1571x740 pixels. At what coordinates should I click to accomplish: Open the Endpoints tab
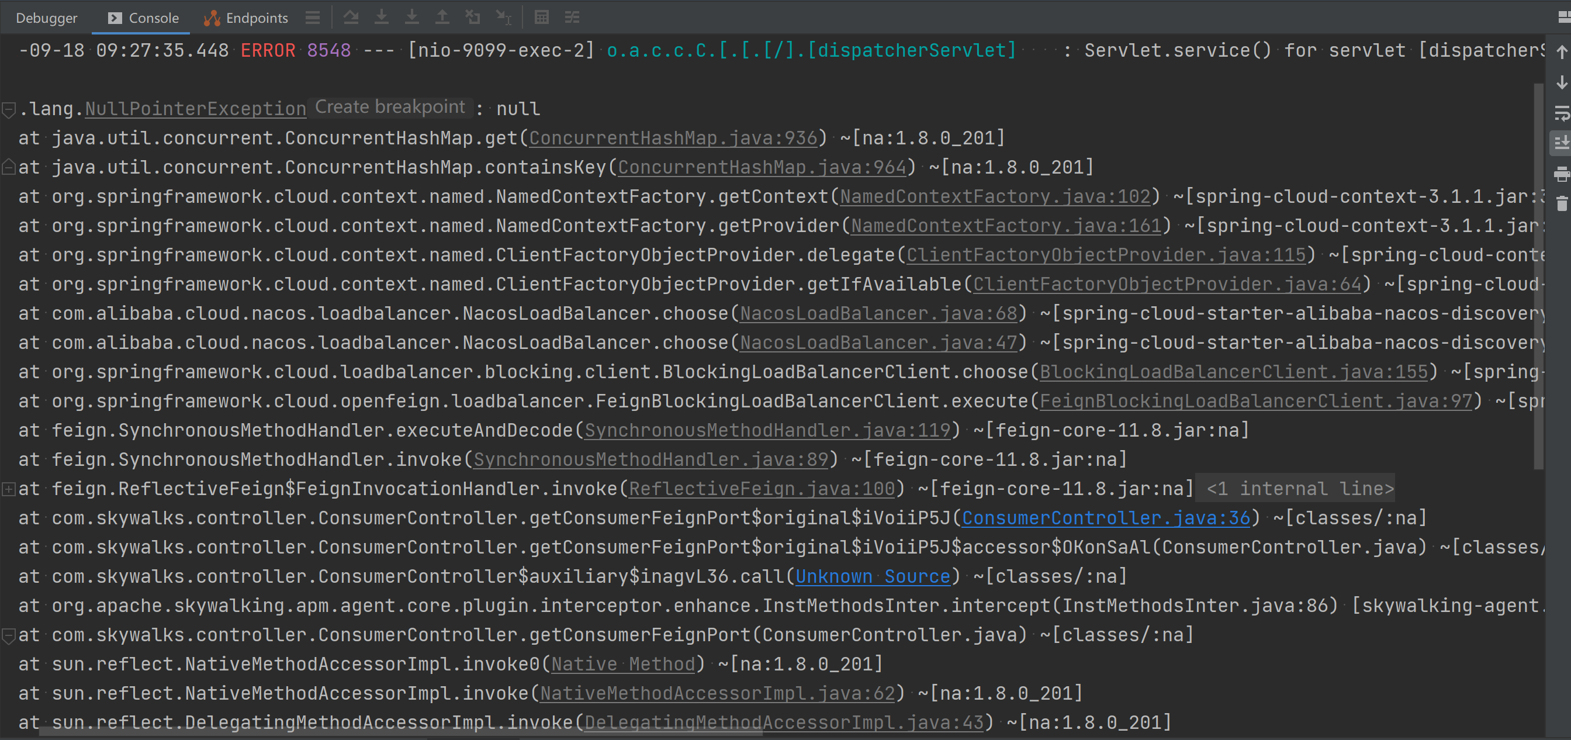click(247, 18)
